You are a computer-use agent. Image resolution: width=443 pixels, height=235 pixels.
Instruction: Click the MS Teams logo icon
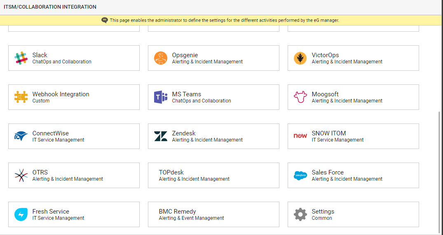161,97
